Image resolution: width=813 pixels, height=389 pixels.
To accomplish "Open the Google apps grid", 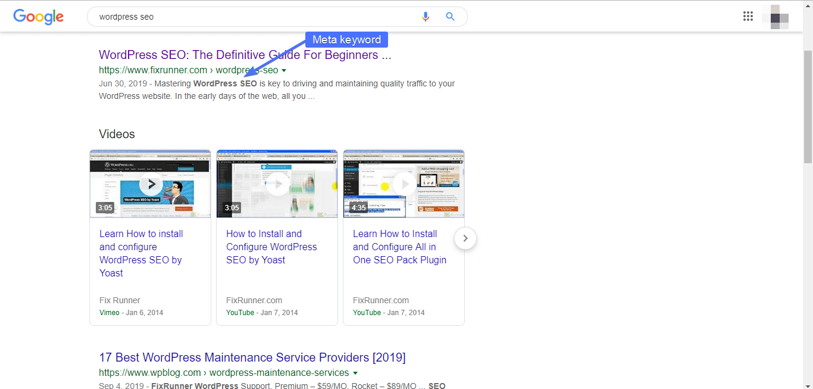I will 748,17.
